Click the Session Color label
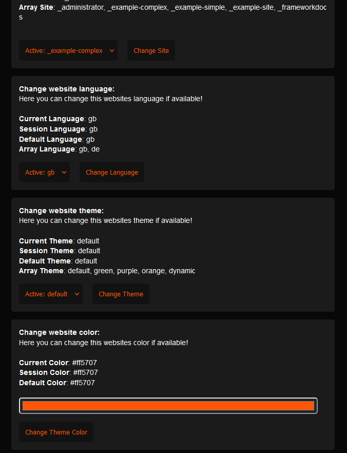Screen dimensions: 347x453 pyautogui.click(x=44, y=372)
